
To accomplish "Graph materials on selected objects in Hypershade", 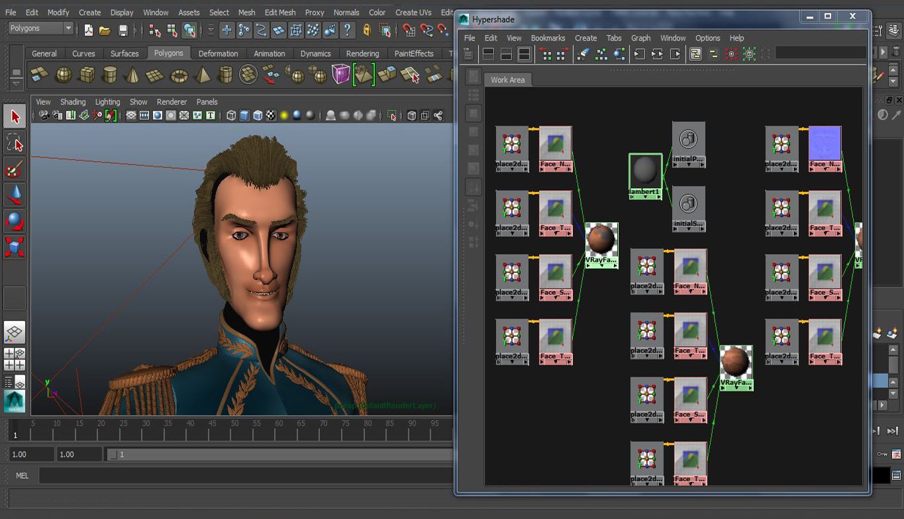I will pos(619,54).
